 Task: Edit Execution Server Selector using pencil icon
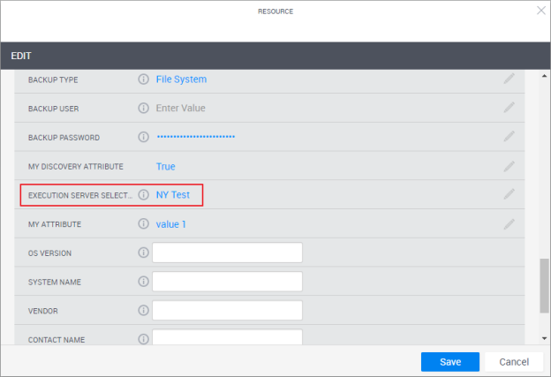tap(509, 194)
